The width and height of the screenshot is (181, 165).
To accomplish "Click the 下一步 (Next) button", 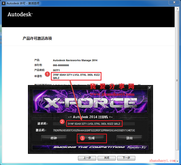I will tap(126, 158).
